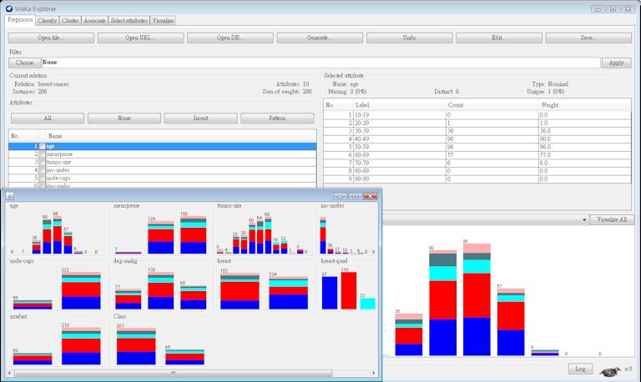Click the menopause histogram thumbnail
Image resolution: width=641 pixels, height=382 pixels.
coord(161,229)
